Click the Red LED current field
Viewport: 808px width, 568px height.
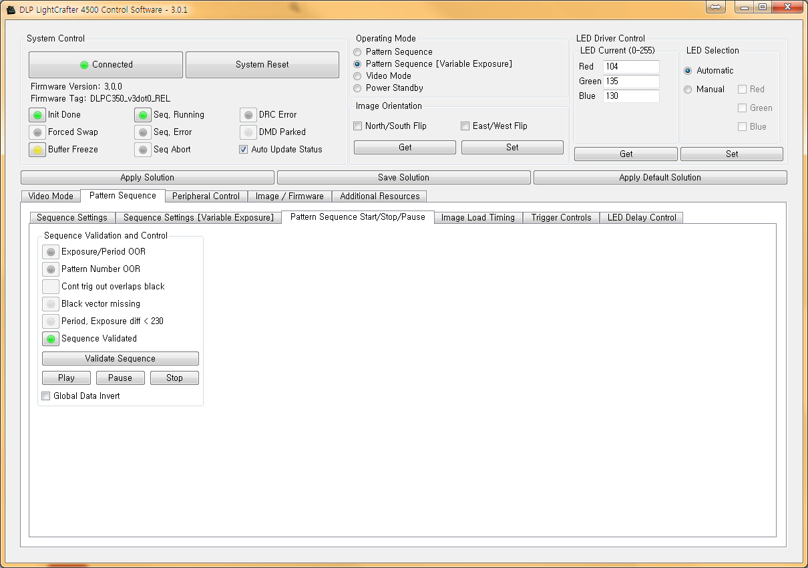[x=631, y=67]
